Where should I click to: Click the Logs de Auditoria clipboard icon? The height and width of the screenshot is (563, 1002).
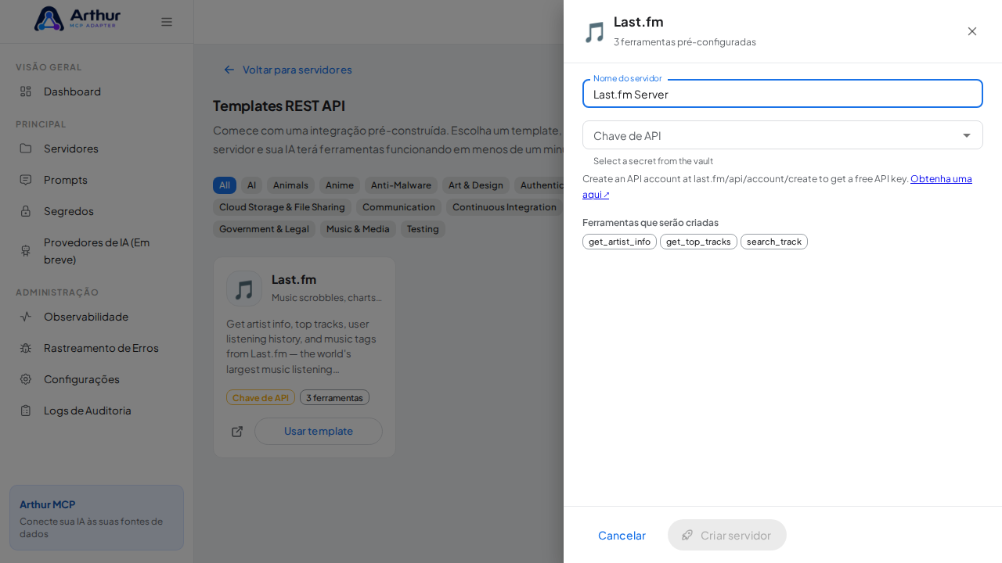pos(26,411)
